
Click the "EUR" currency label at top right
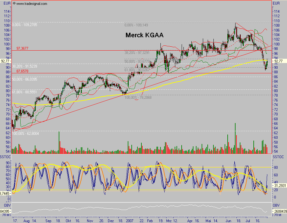click(276, 3)
